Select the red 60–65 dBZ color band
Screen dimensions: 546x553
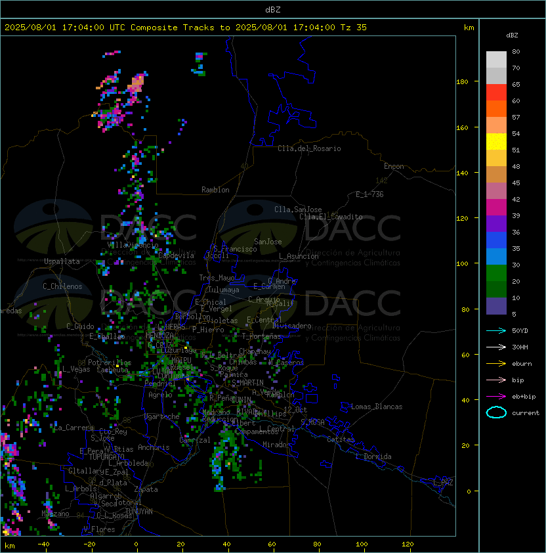[496, 93]
